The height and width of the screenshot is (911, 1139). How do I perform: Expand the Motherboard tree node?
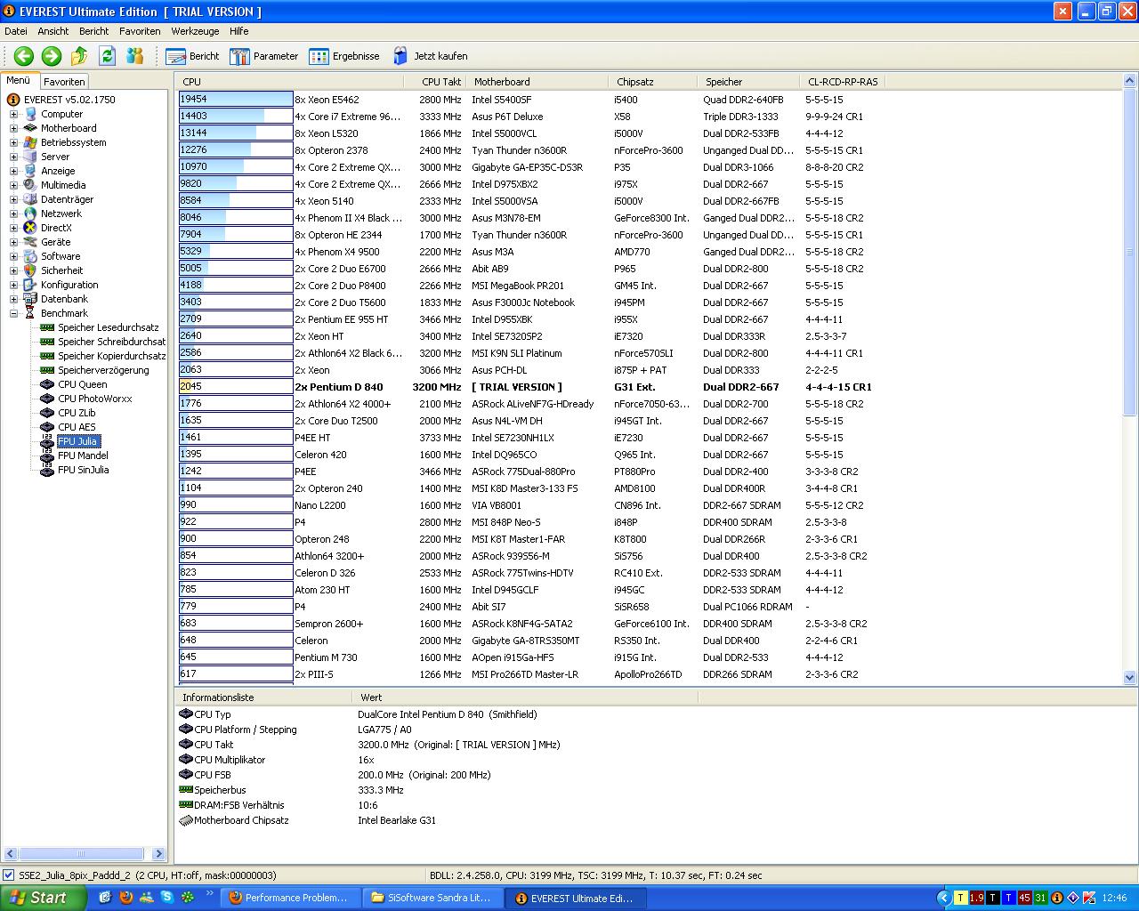[13, 128]
